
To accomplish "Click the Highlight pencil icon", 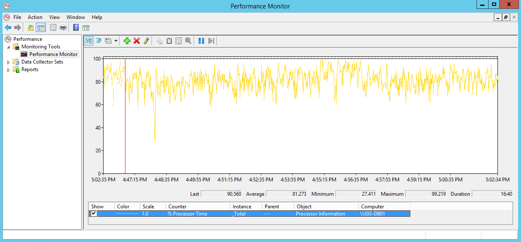I will pyautogui.click(x=146, y=41).
